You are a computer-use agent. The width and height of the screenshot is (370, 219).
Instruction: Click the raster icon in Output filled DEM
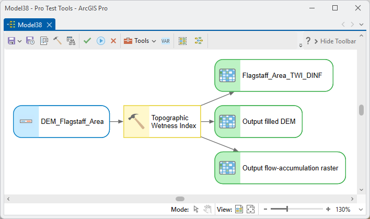coord(227,122)
